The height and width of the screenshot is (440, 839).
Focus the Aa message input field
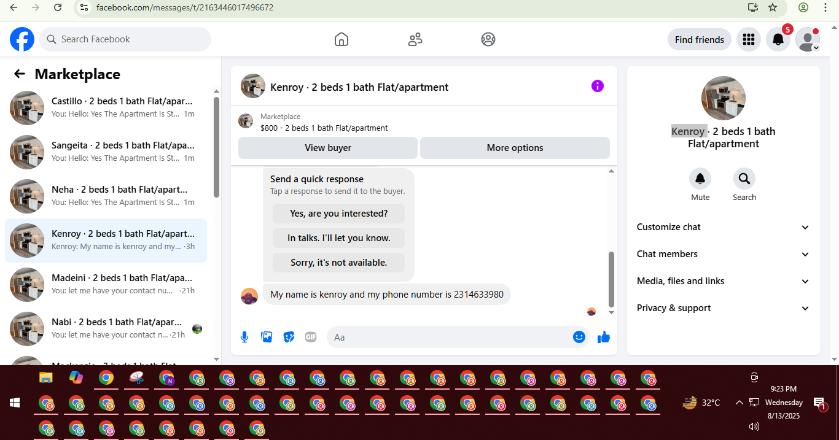[x=451, y=337]
